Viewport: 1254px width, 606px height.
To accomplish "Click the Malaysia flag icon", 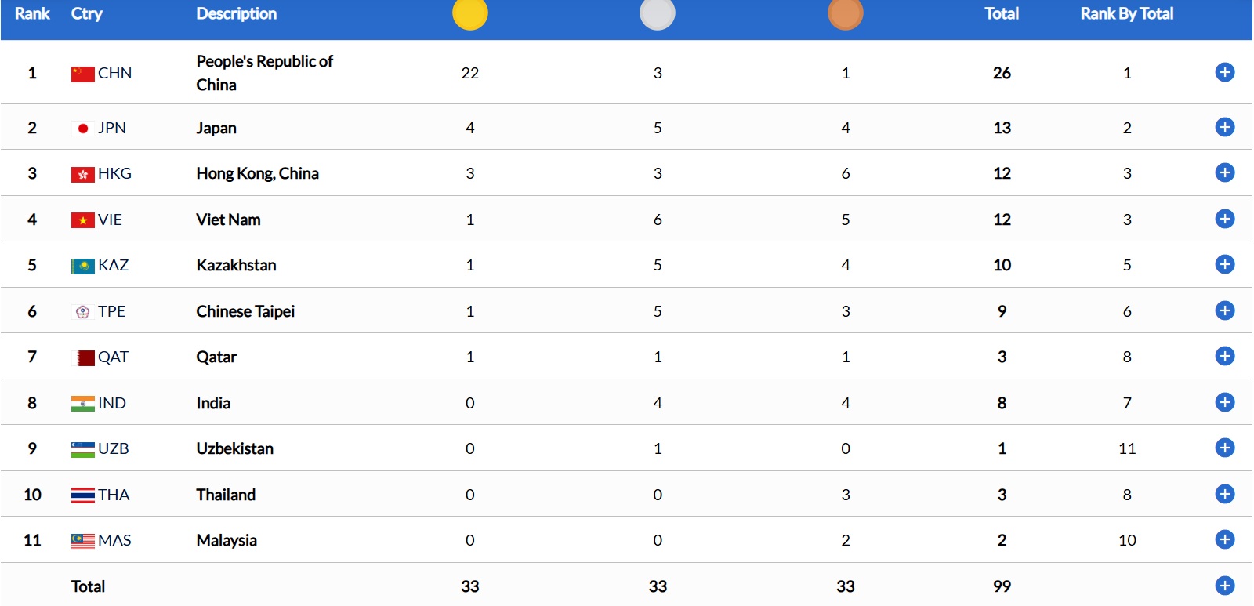I will click(82, 541).
